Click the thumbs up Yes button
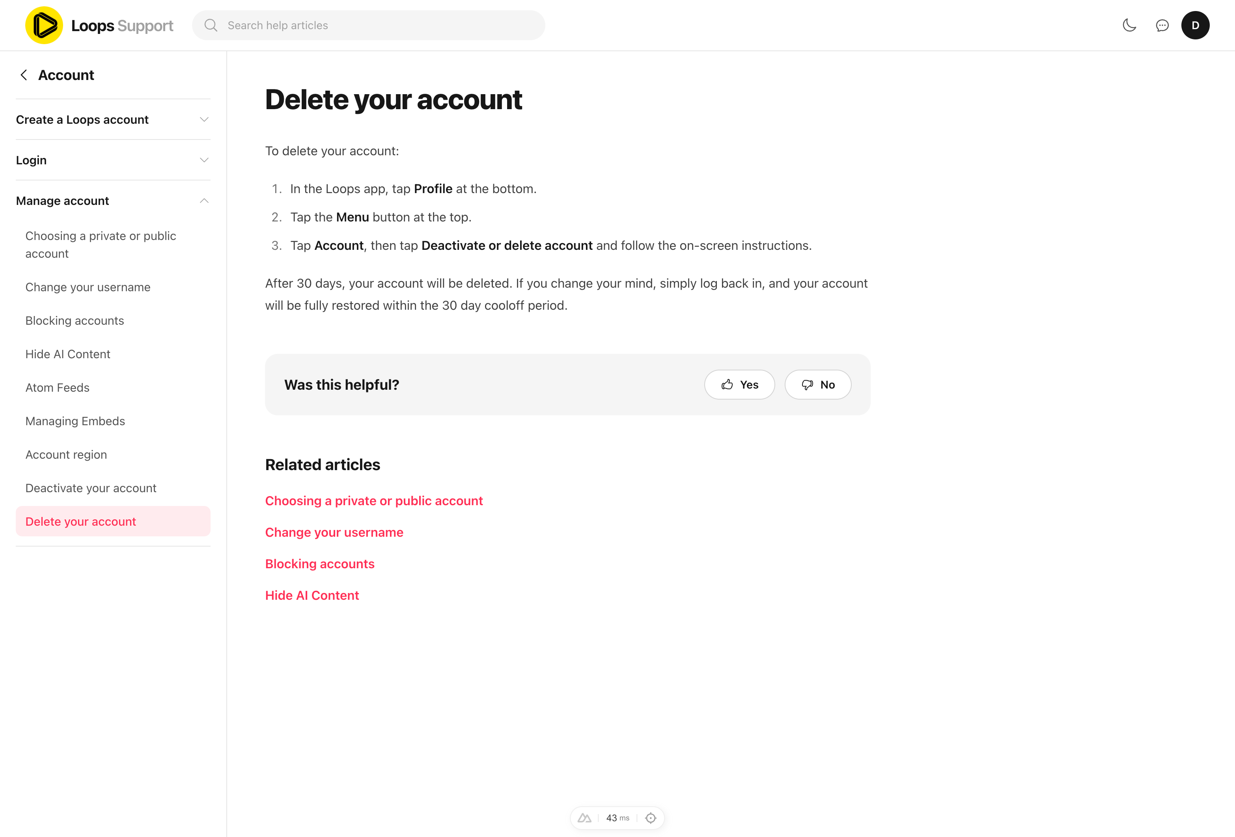This screenshot has height=837, width=1235. tap(739, 385)
